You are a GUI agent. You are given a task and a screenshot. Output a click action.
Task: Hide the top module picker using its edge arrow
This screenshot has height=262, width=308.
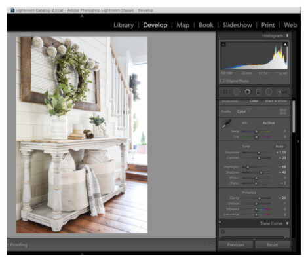point(82,16)
